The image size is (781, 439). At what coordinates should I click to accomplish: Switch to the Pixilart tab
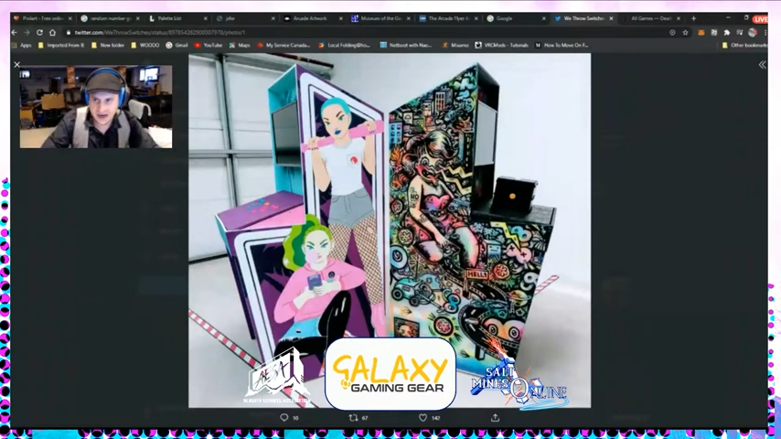coord(43,18)
